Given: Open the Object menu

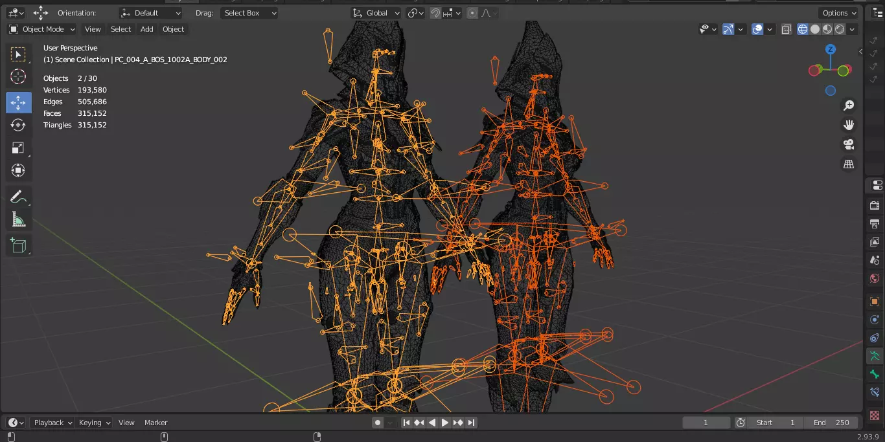Looking at the screenshot, I should pos(173,29).
